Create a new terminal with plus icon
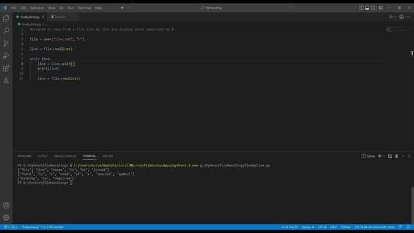This screenshot has height=233, width=414. point(380,156)
